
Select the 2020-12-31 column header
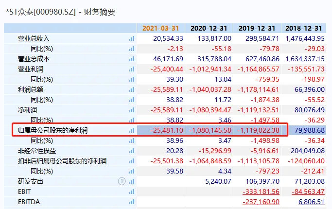pyautogui.click(x=209, y=28)
